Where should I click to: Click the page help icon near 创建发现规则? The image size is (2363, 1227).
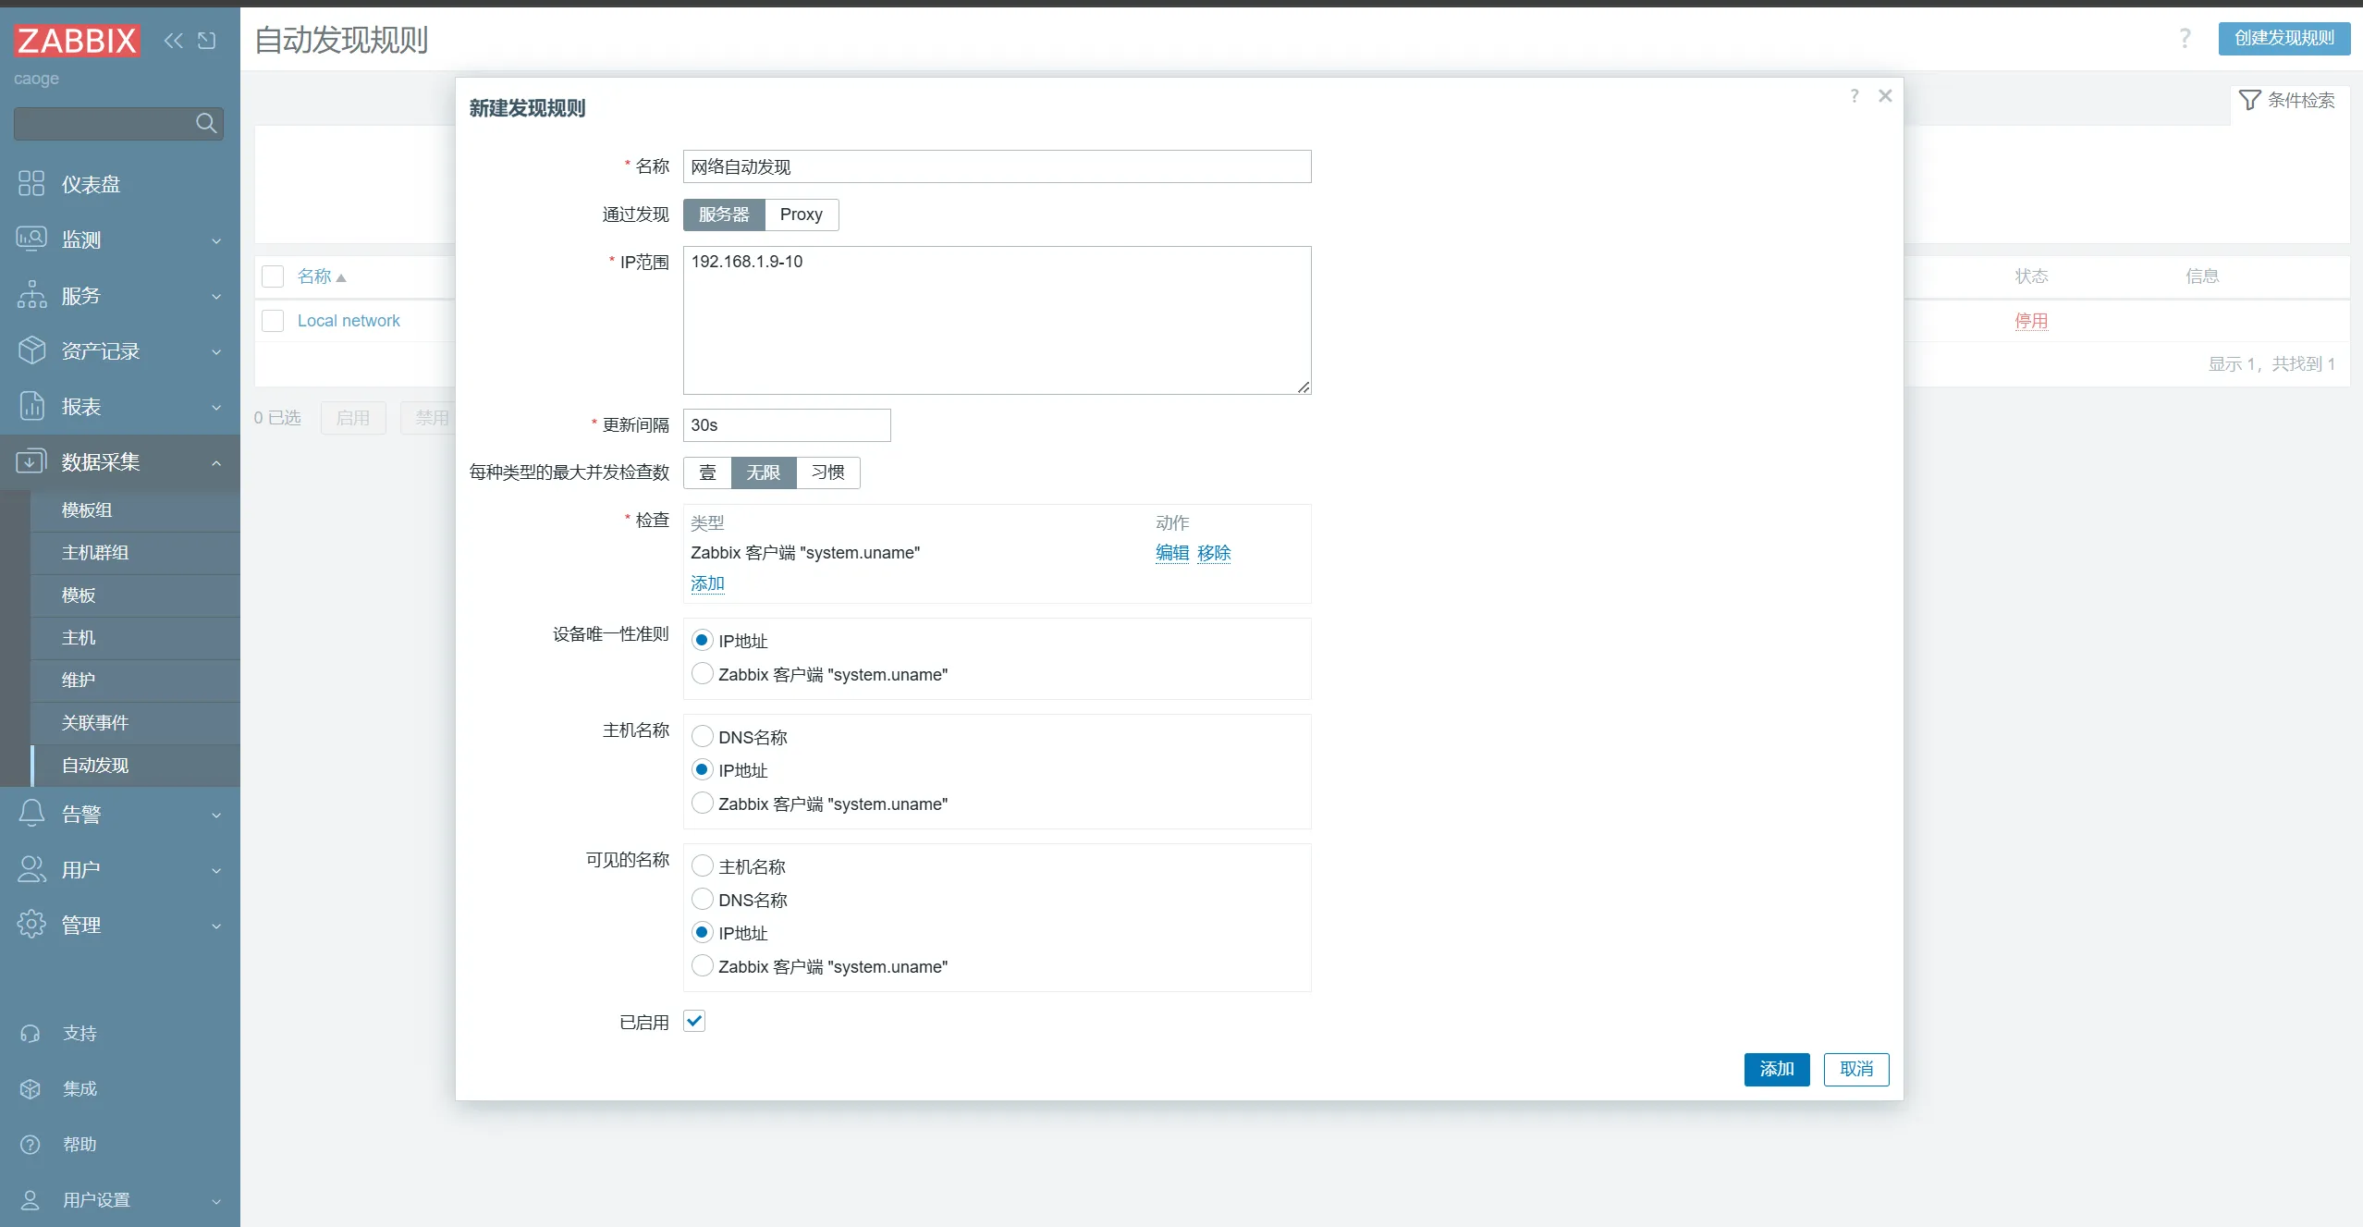click(2185, 39)
